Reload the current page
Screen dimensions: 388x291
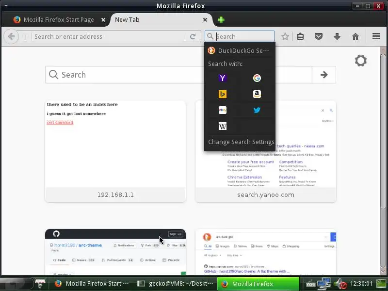tap(193, 37)
